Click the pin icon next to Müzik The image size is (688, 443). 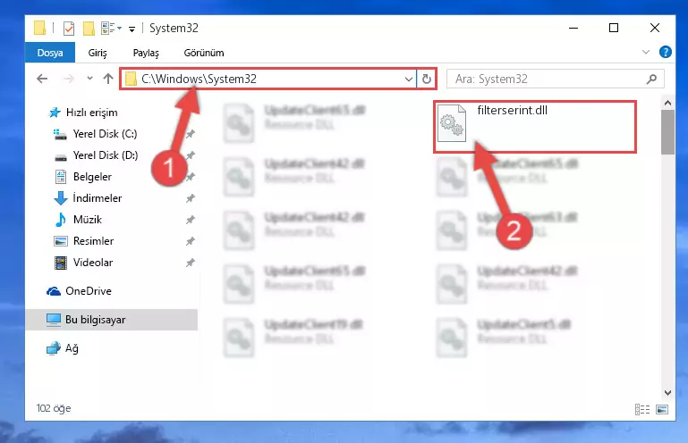click(190, 220)
